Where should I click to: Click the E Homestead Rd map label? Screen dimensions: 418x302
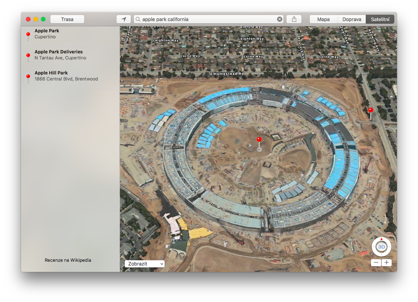pos(227,74)
